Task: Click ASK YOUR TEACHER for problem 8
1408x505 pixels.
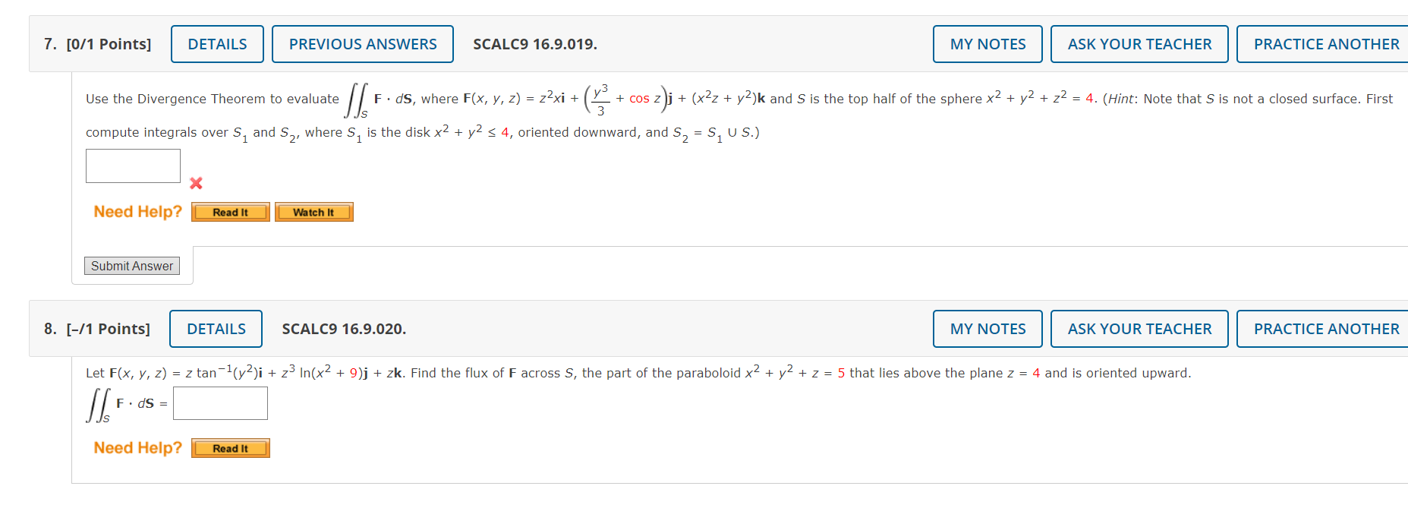Action: (1139, 328)
